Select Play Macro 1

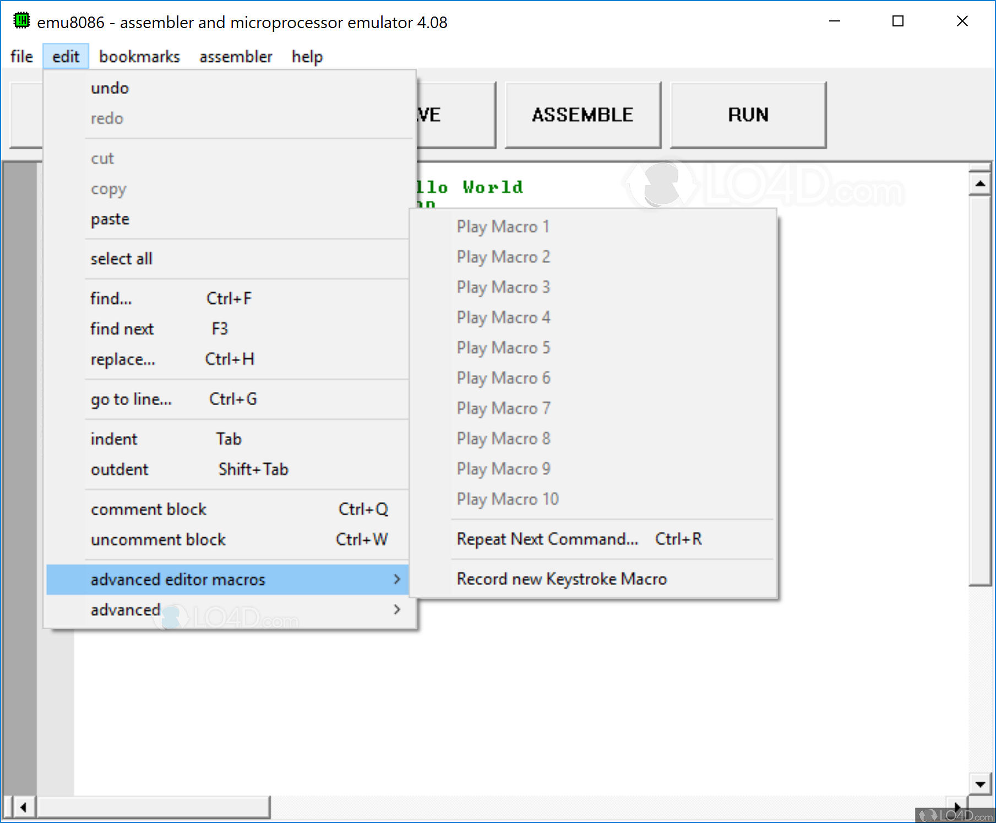(x=594, y=227)
